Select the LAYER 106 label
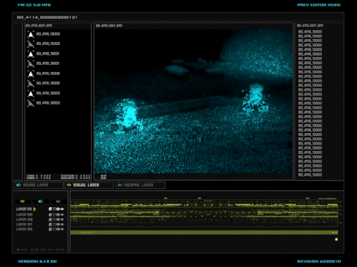The width and height of the screenshot is (357, 267). (x=24, y=229)
